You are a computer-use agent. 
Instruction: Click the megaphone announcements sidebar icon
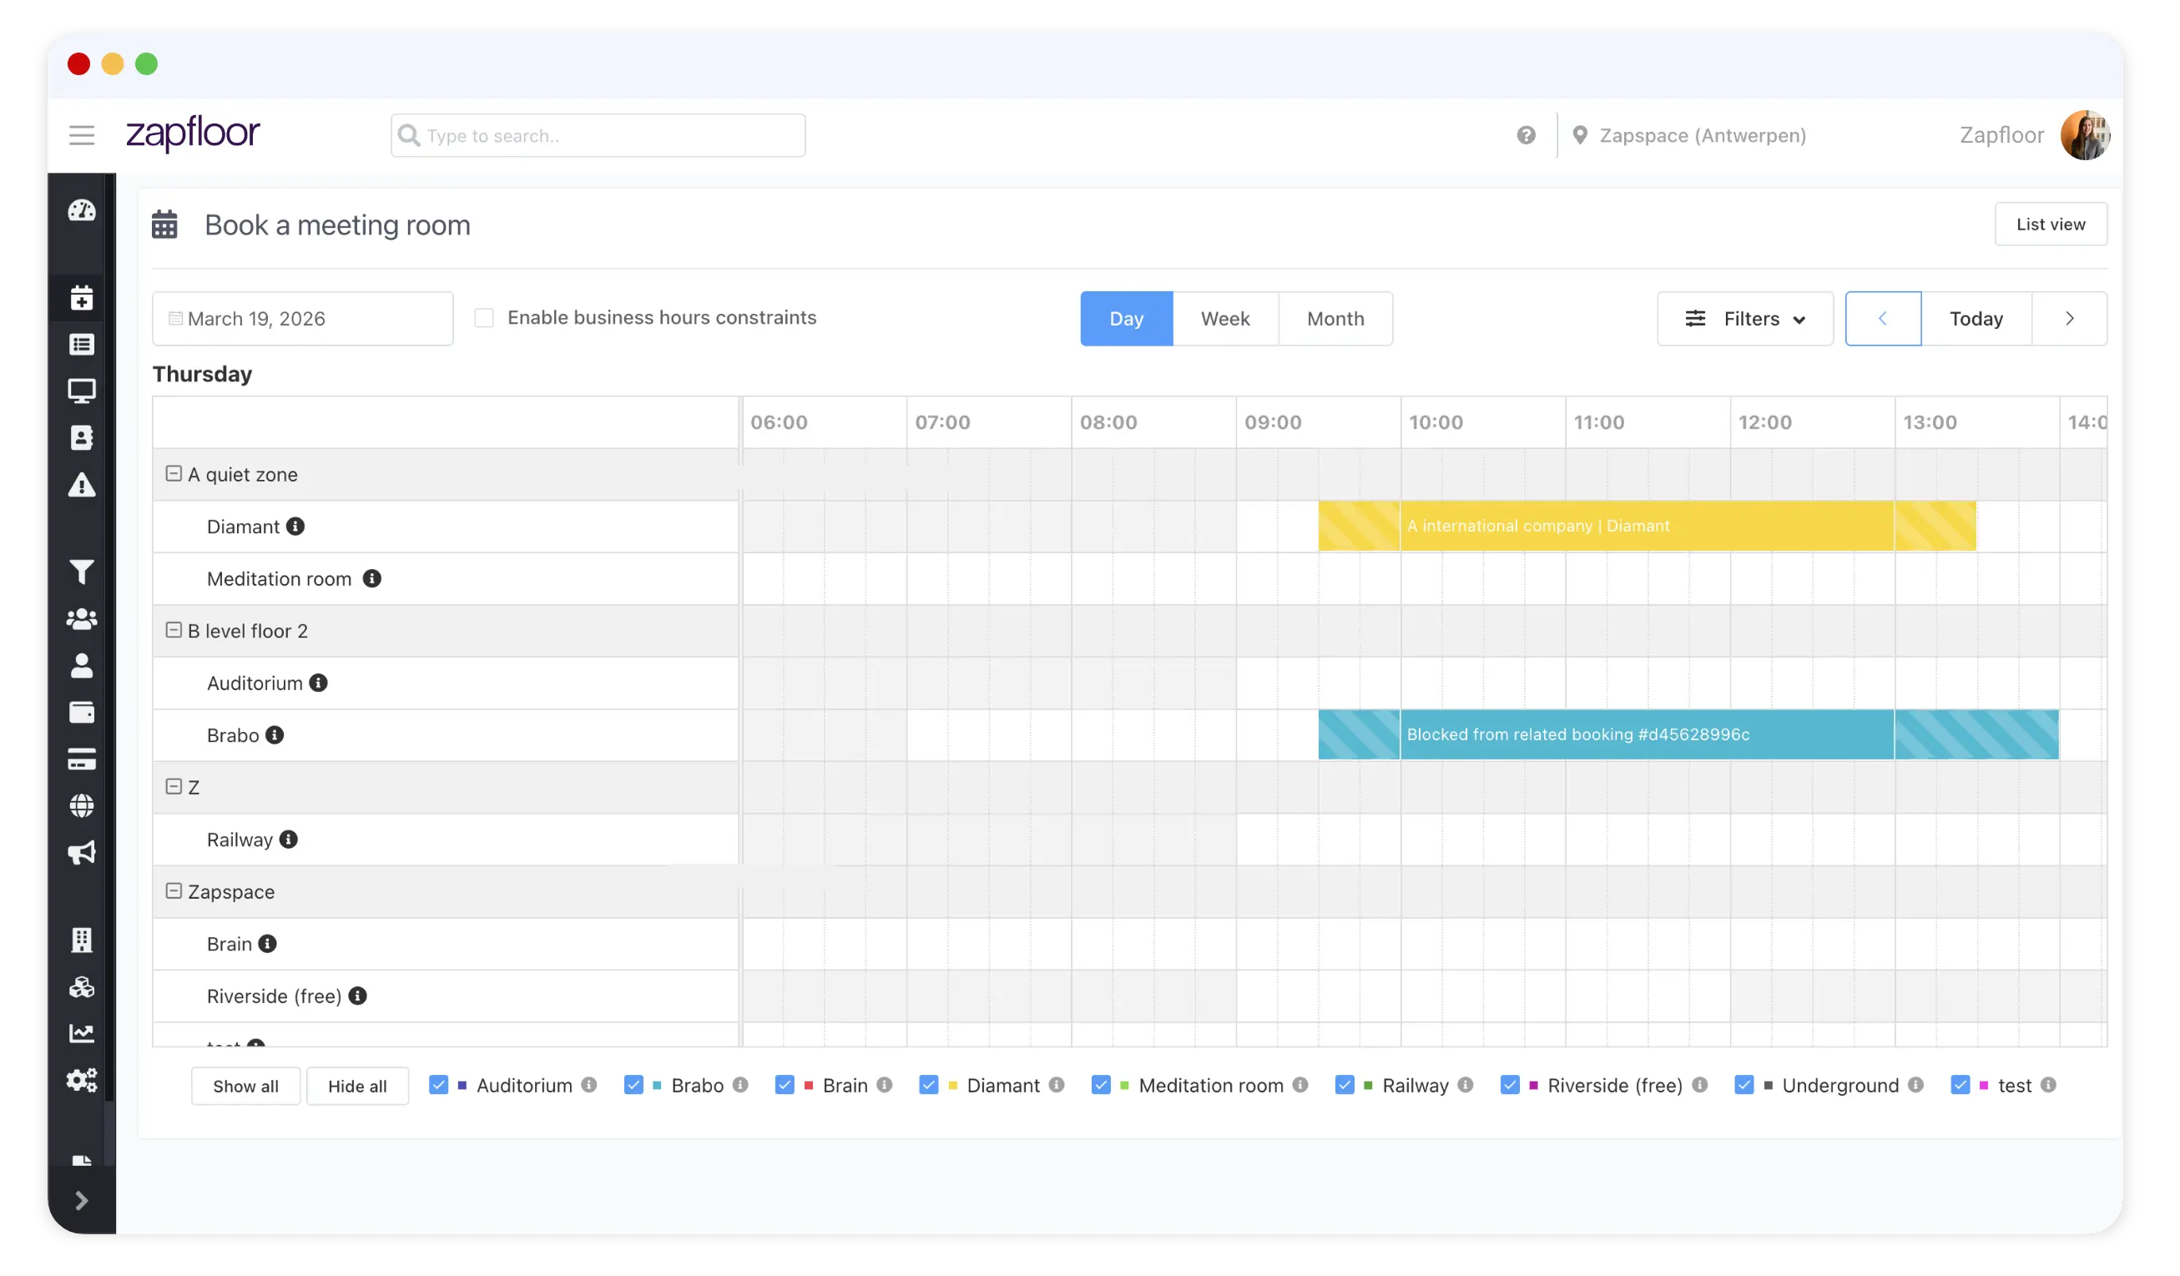click(x=82, y=853)
